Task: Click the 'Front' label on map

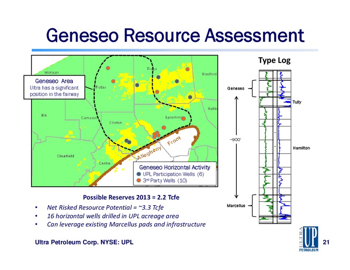Action: point(174,140)
